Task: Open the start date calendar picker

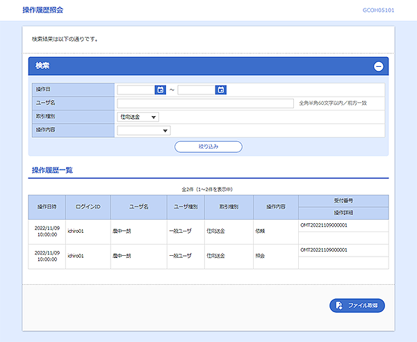Action: pos(161,90)
